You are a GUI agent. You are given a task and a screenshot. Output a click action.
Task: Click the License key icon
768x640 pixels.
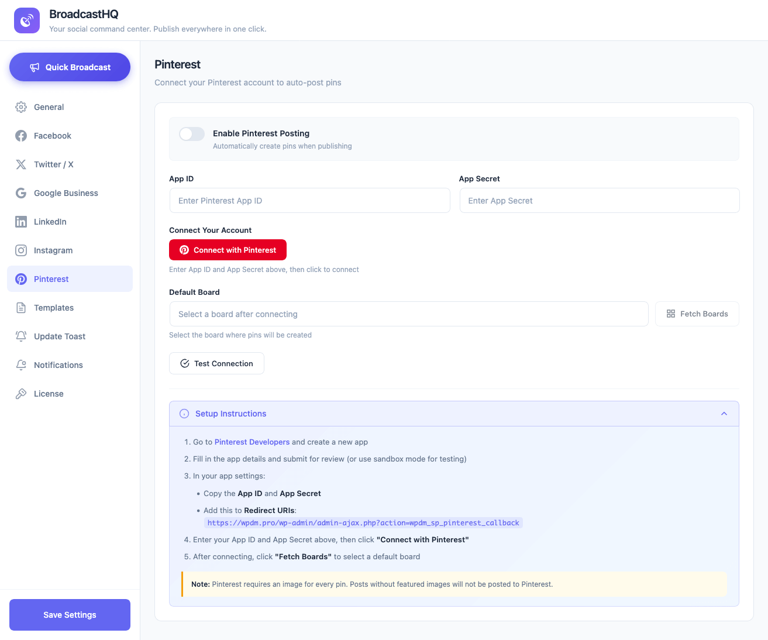pos(20,394)
